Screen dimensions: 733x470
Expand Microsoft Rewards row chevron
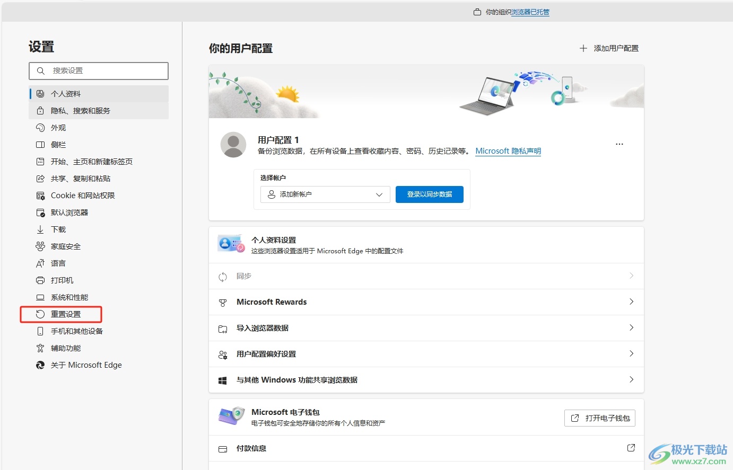pos(631,301)
